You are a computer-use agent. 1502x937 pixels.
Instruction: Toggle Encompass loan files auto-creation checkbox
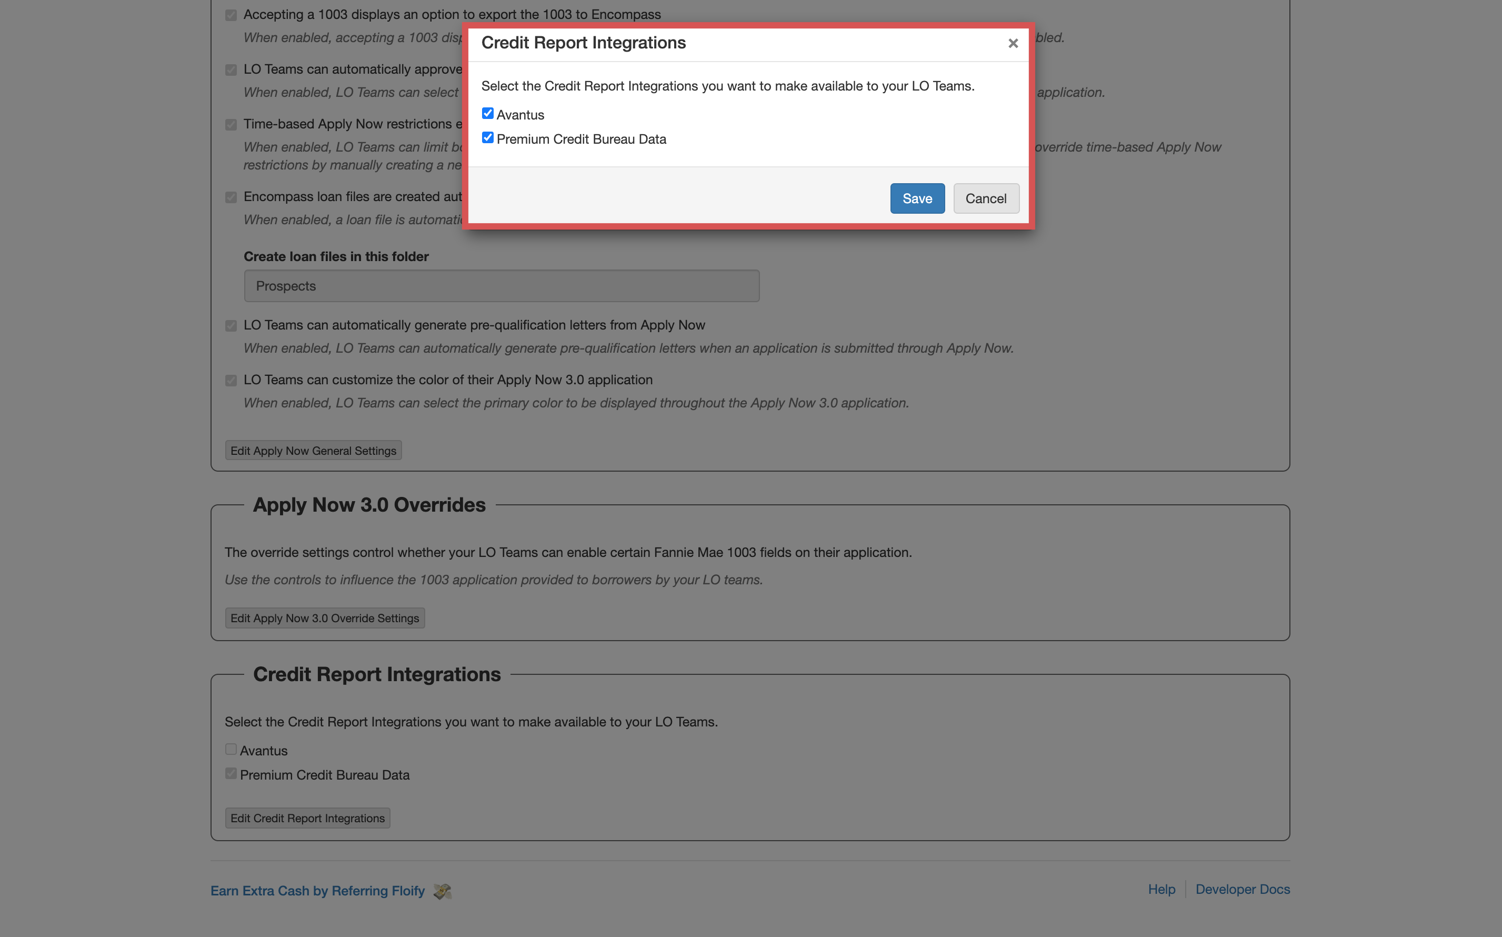[231, 197]
